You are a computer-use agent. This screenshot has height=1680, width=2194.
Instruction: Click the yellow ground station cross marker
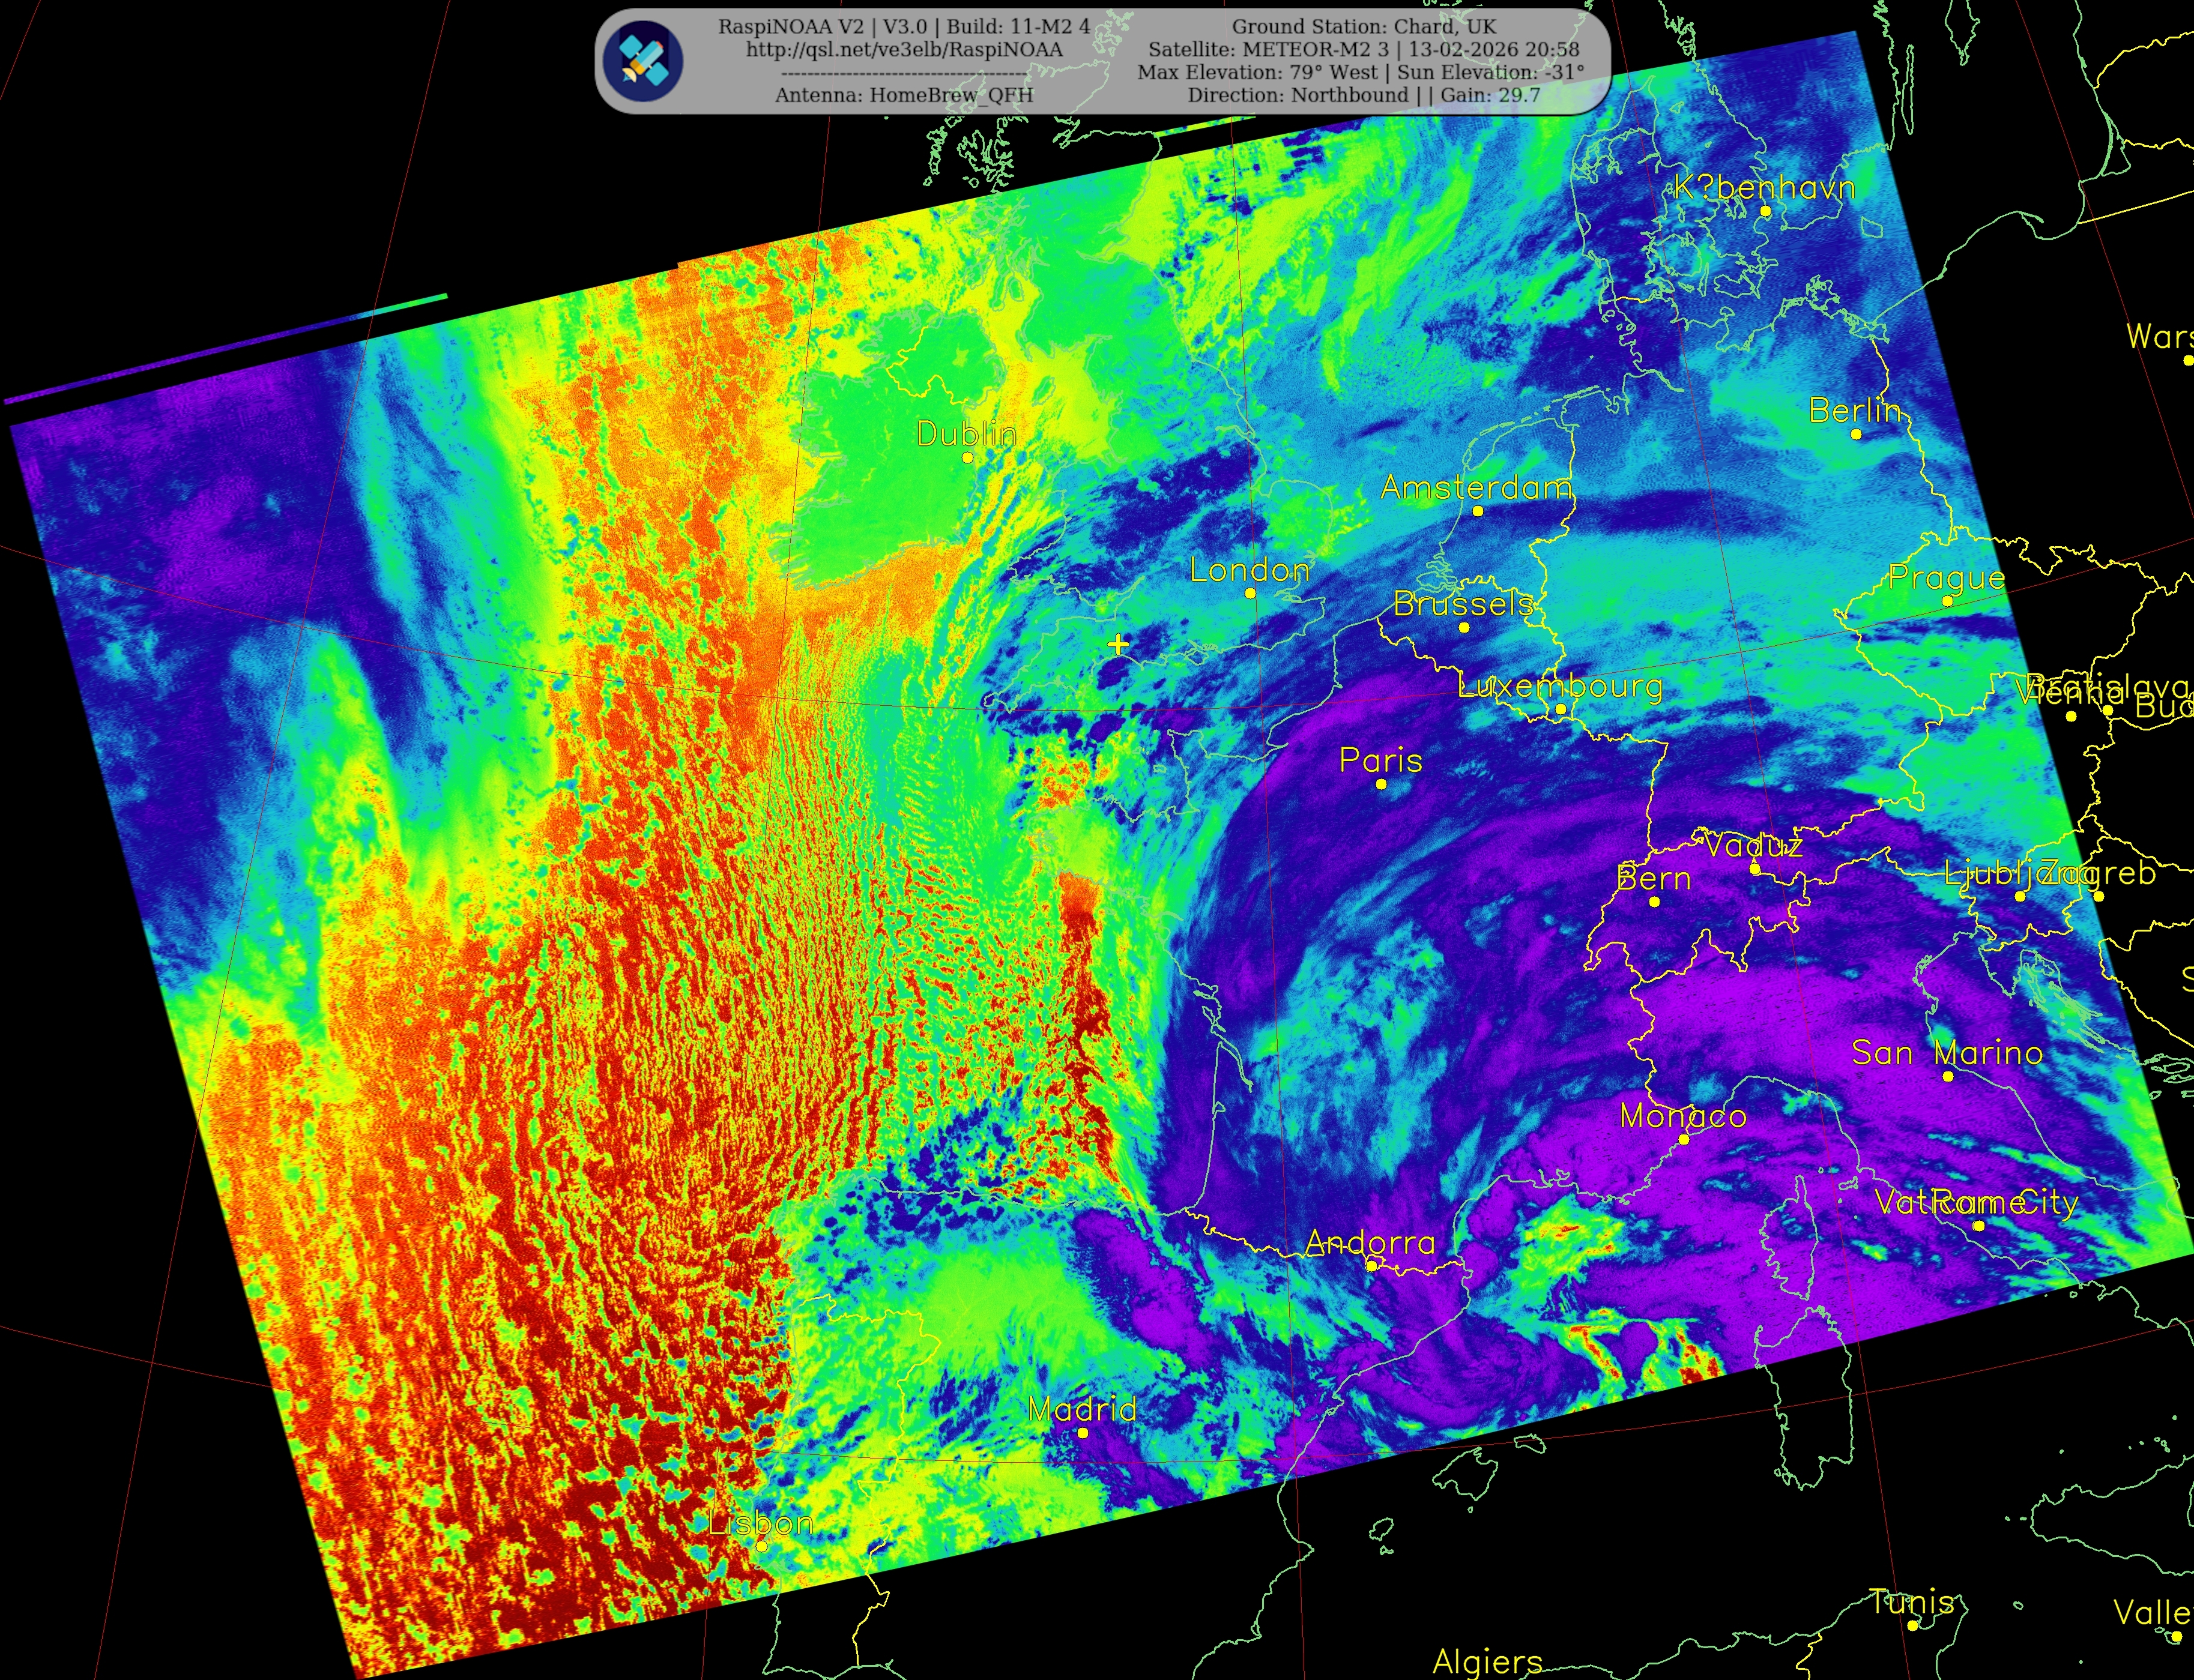point(1117,645)
